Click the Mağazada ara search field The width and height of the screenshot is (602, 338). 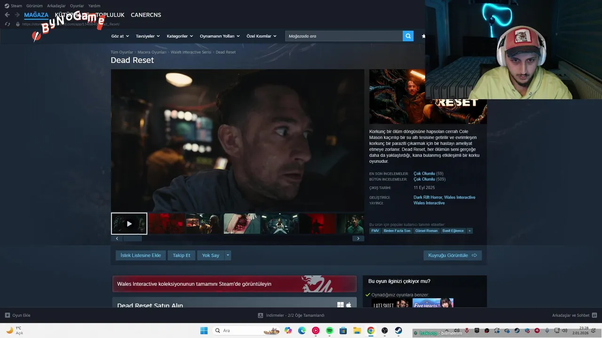(344, 36)
